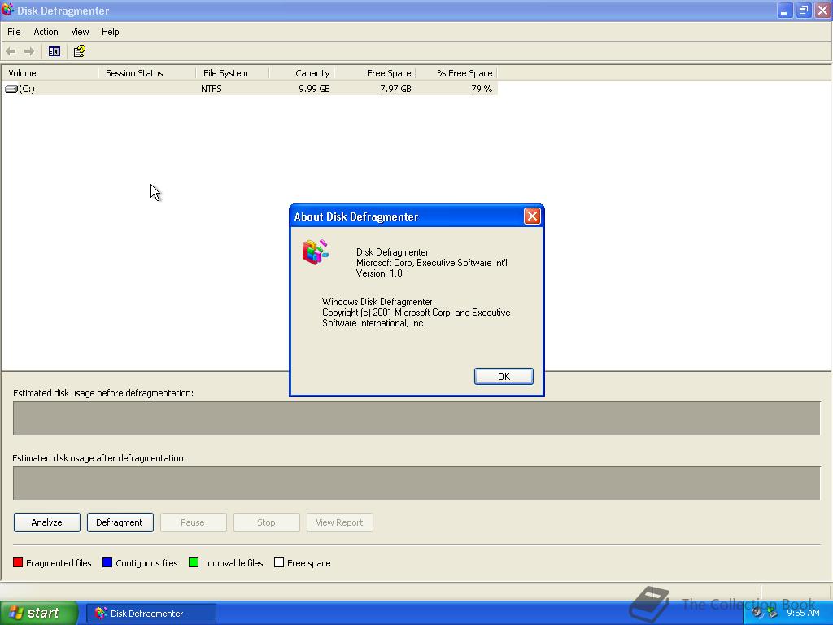The image size is (833, 625).
Task: Click Disk Defragmenter taskbar button
Action: click(150, 614)
